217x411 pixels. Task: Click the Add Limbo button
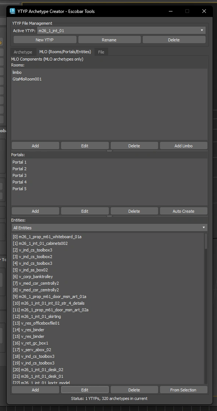tap(184, 146)
